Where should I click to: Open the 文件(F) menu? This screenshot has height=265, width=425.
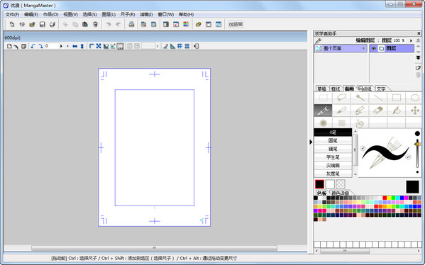(x=12, y=14)
